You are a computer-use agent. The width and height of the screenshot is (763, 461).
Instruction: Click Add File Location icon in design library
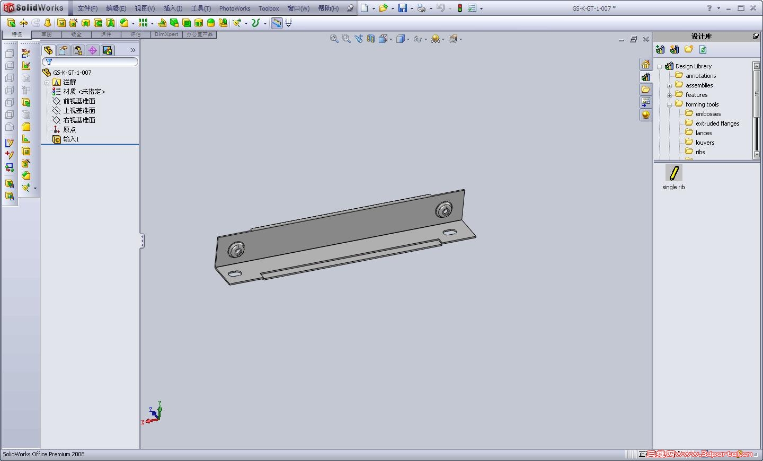675,49
